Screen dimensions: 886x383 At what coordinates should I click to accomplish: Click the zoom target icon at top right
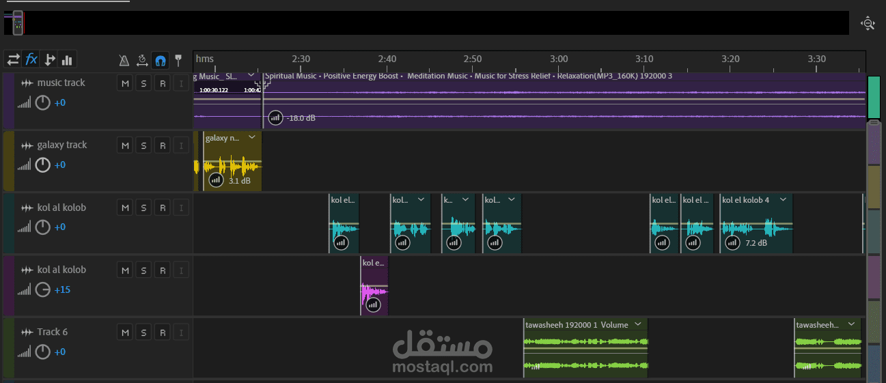pyautogui.click(x=868, y=23)
